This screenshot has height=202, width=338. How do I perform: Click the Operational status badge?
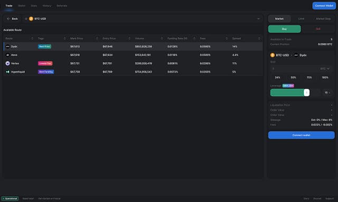10,198
